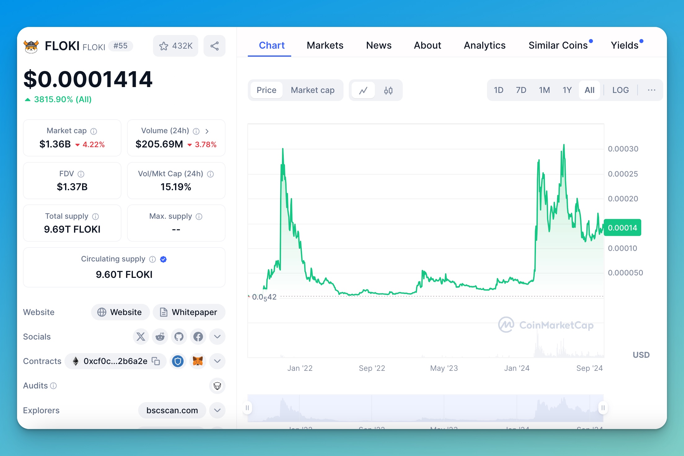Add FLOKI to watchlist via star button
Viewport: 684px width, 456px height.
coord(176,46)
